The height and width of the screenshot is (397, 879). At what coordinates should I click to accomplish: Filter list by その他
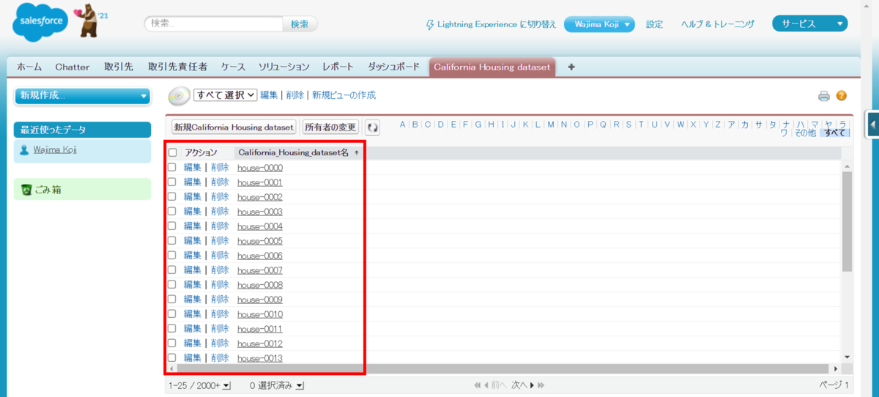805,133
